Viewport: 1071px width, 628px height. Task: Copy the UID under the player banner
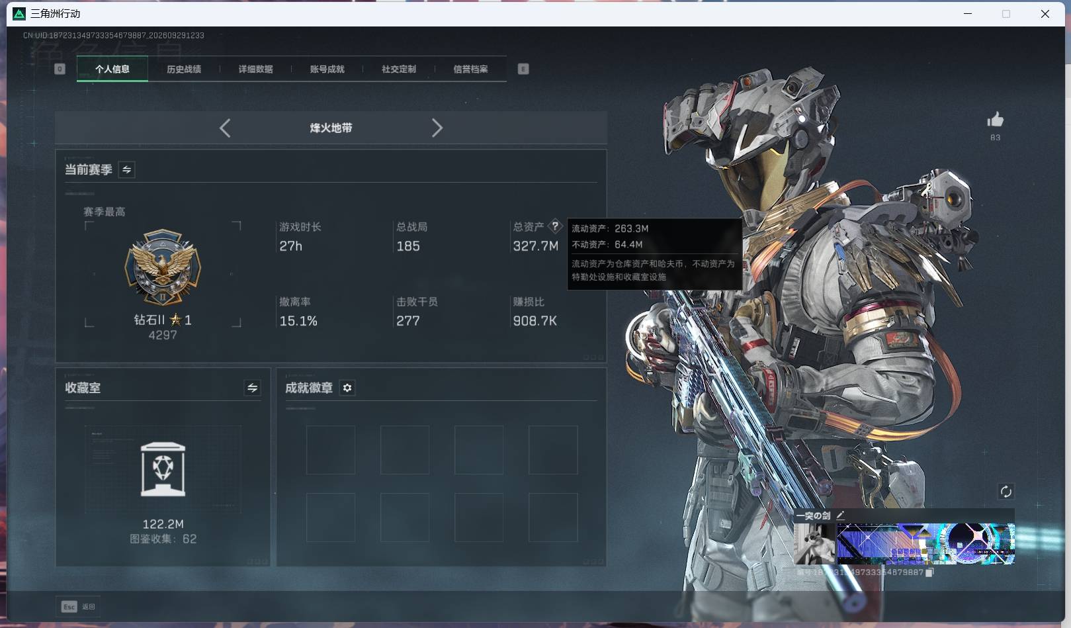[929, 572]
